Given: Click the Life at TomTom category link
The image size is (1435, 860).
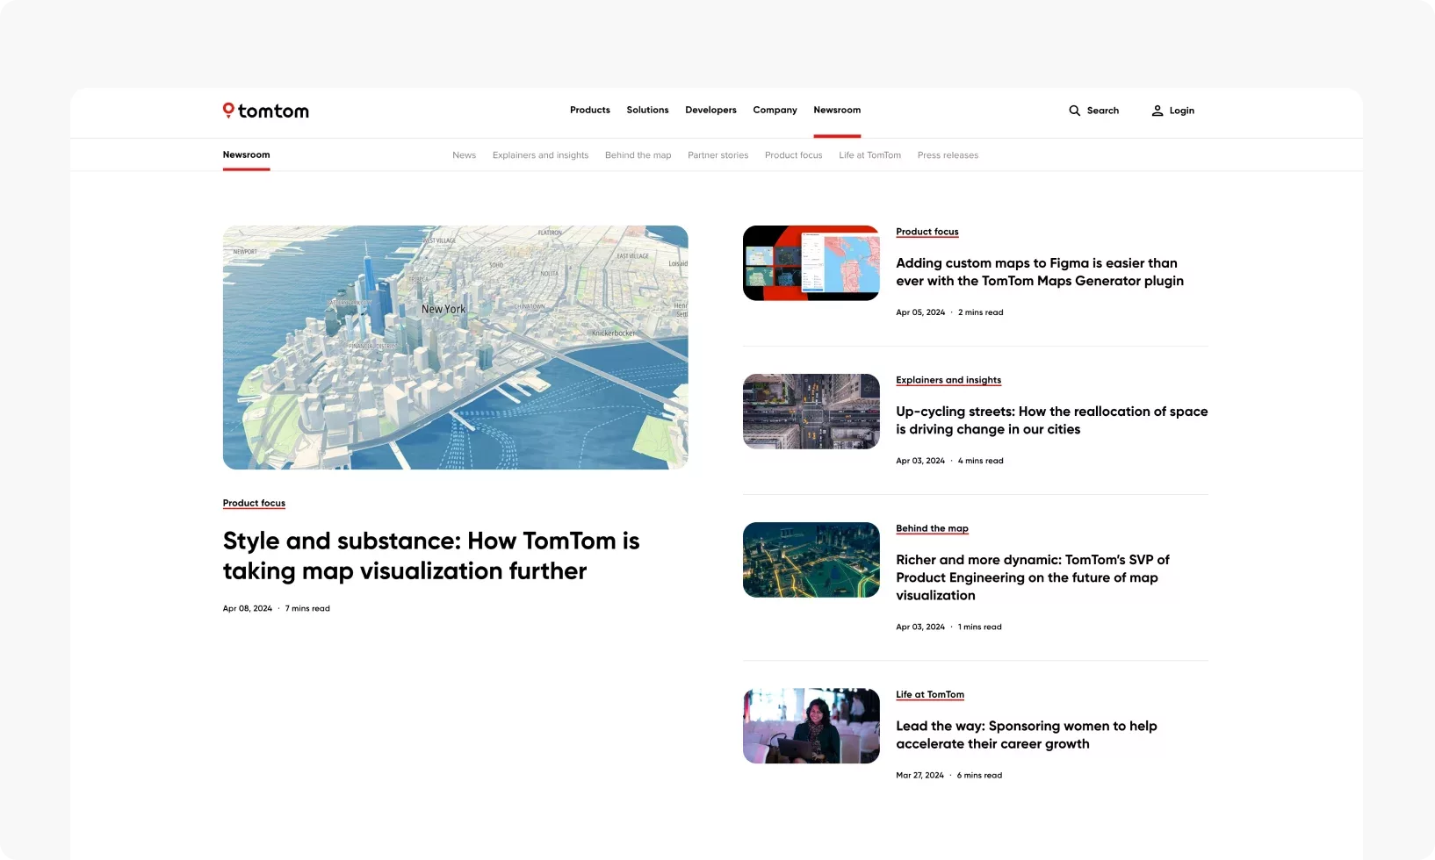Looking at the screenshot, I should tap(929, 694).
